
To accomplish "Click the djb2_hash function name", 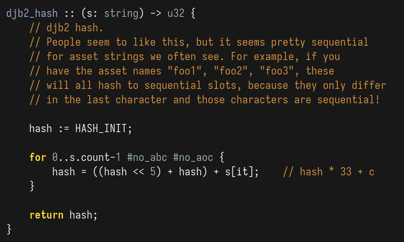I will (x=32, y=13).
